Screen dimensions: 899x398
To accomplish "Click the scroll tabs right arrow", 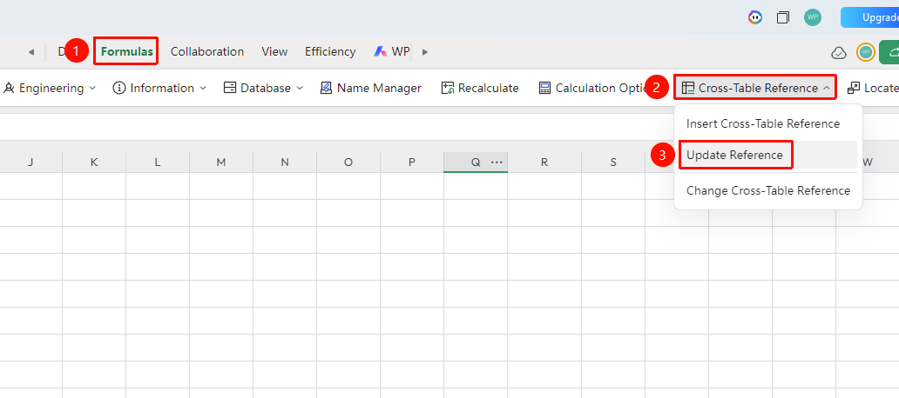I will pyautogui.click(x=425, y=52).
